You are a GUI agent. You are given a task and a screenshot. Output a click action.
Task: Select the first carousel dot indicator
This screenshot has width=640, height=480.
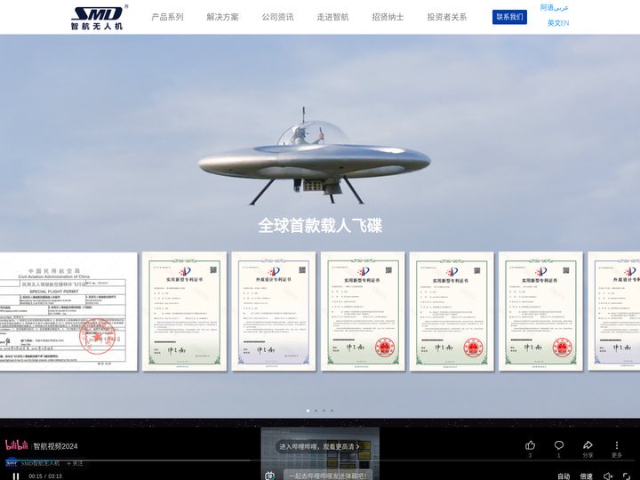[x=308, y=411]
